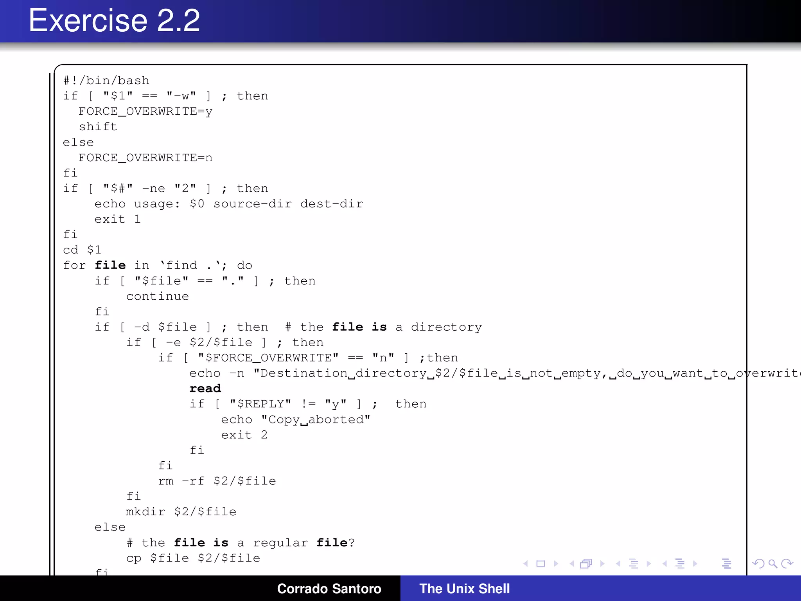Jump to next subsection arrow
This screenshot has height=601, width=801.
649,564
